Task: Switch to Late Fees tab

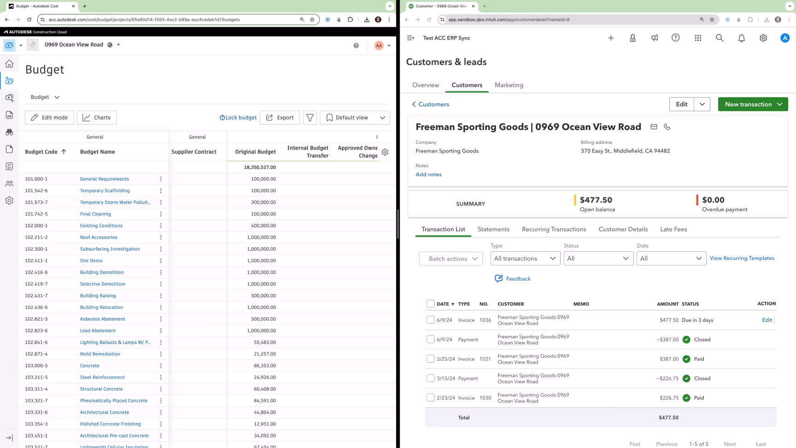Action: [673, 229]
